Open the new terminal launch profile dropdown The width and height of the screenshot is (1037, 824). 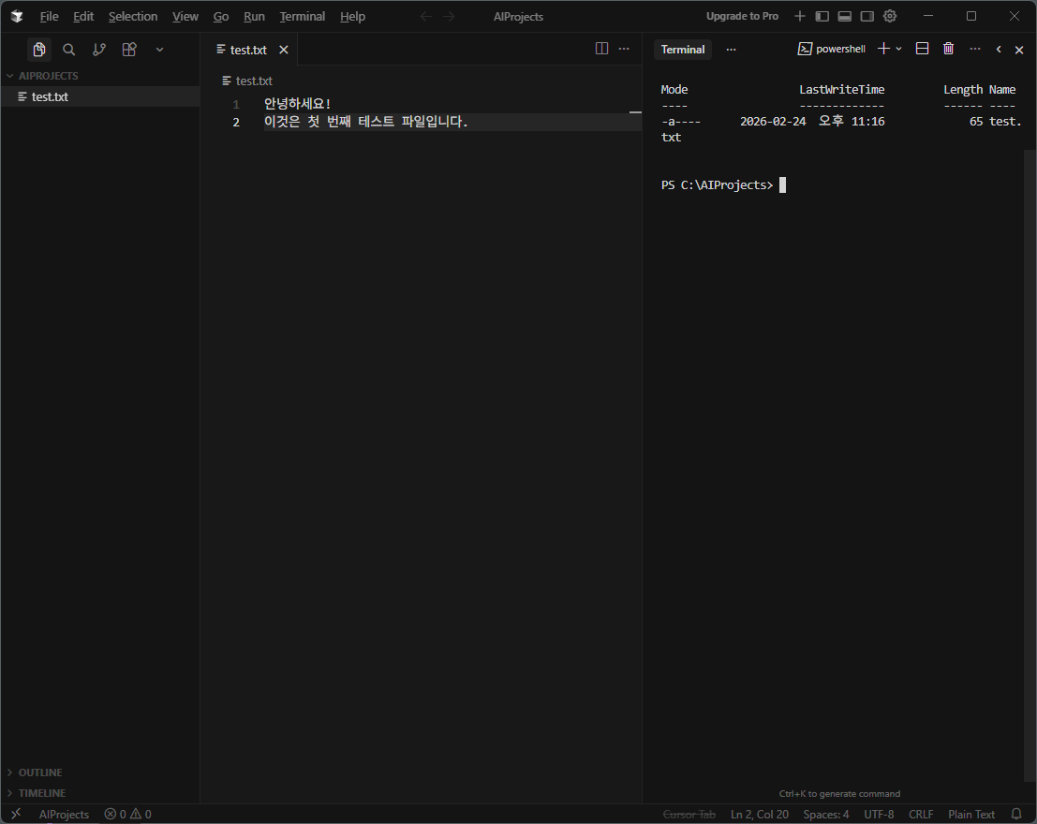(x=899, y=49)
